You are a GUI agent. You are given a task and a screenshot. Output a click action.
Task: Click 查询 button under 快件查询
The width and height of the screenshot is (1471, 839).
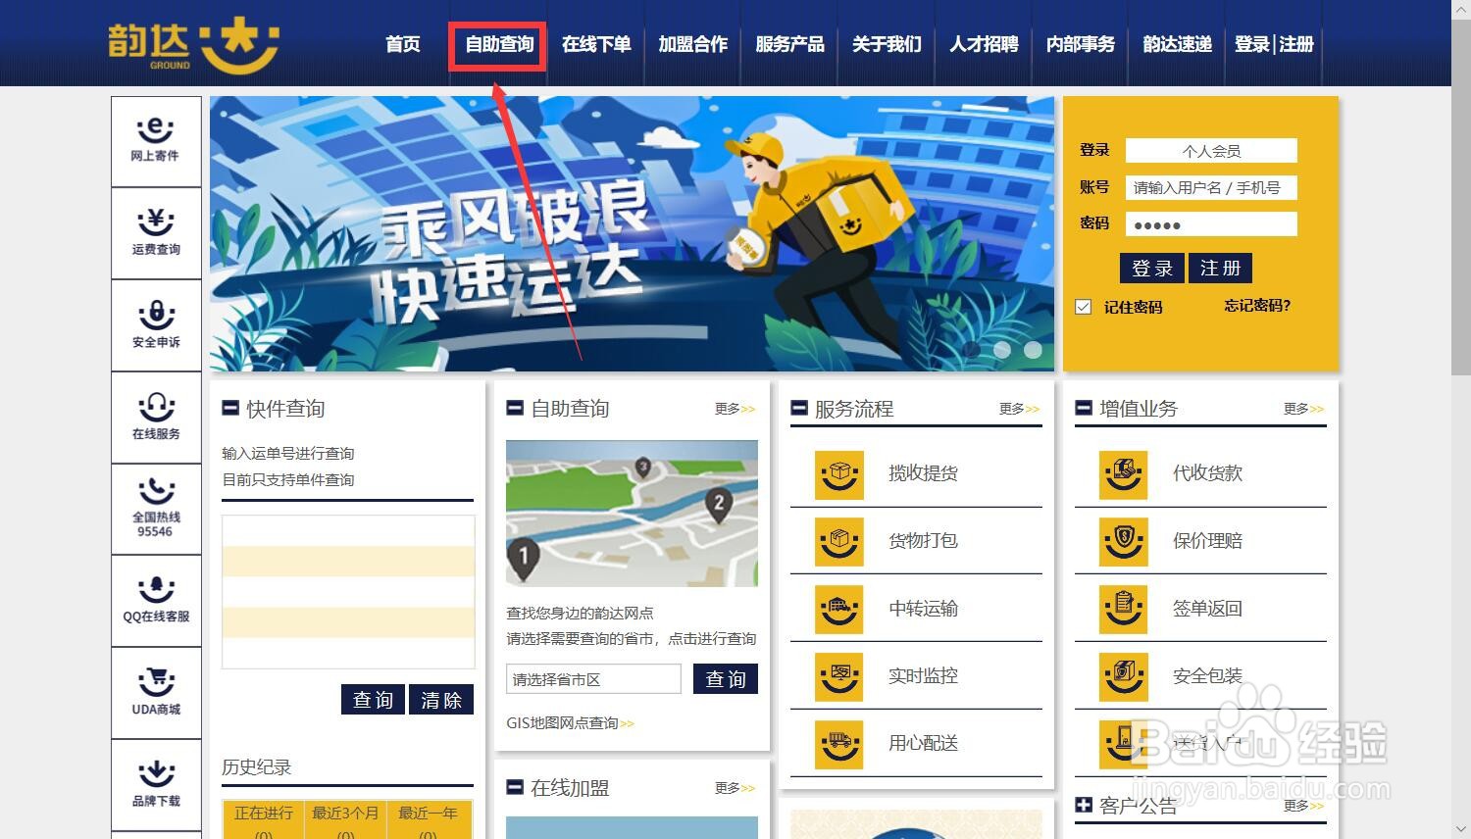coord(374,700)
